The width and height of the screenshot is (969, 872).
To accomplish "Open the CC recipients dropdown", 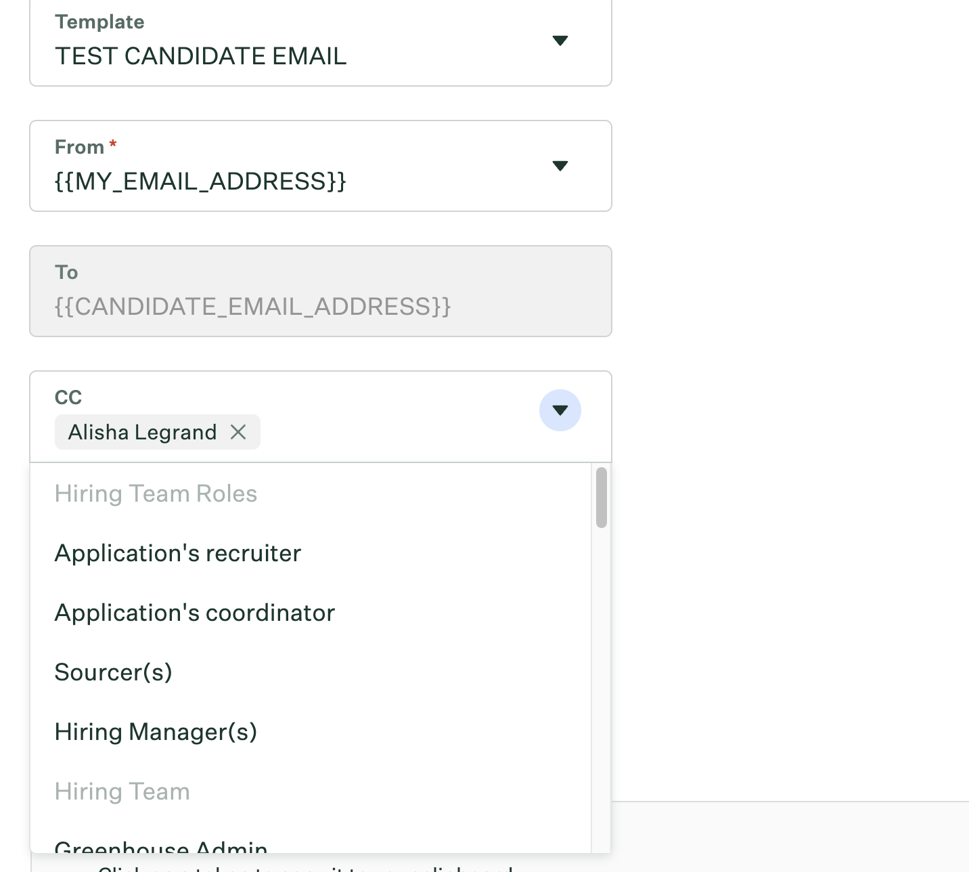I will pyautogui.click(x=560, y=410).
